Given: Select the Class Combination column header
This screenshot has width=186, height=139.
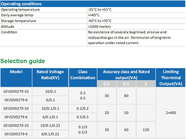Looking at the screenshot, I should click(83, 75).
